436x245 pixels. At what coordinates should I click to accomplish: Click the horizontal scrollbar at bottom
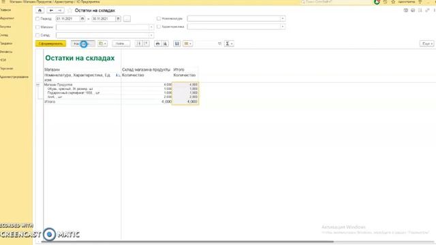[187, 242]
